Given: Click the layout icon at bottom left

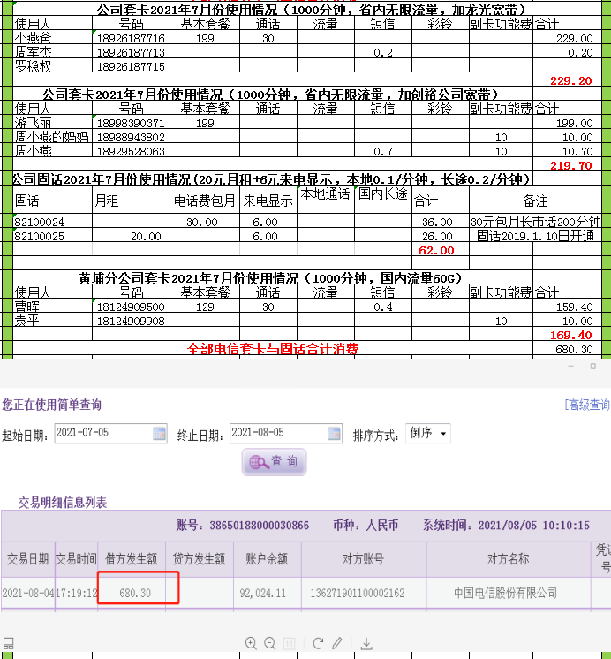Looking at the screenshot, I should pyautogui.click(x=8, y=644).
